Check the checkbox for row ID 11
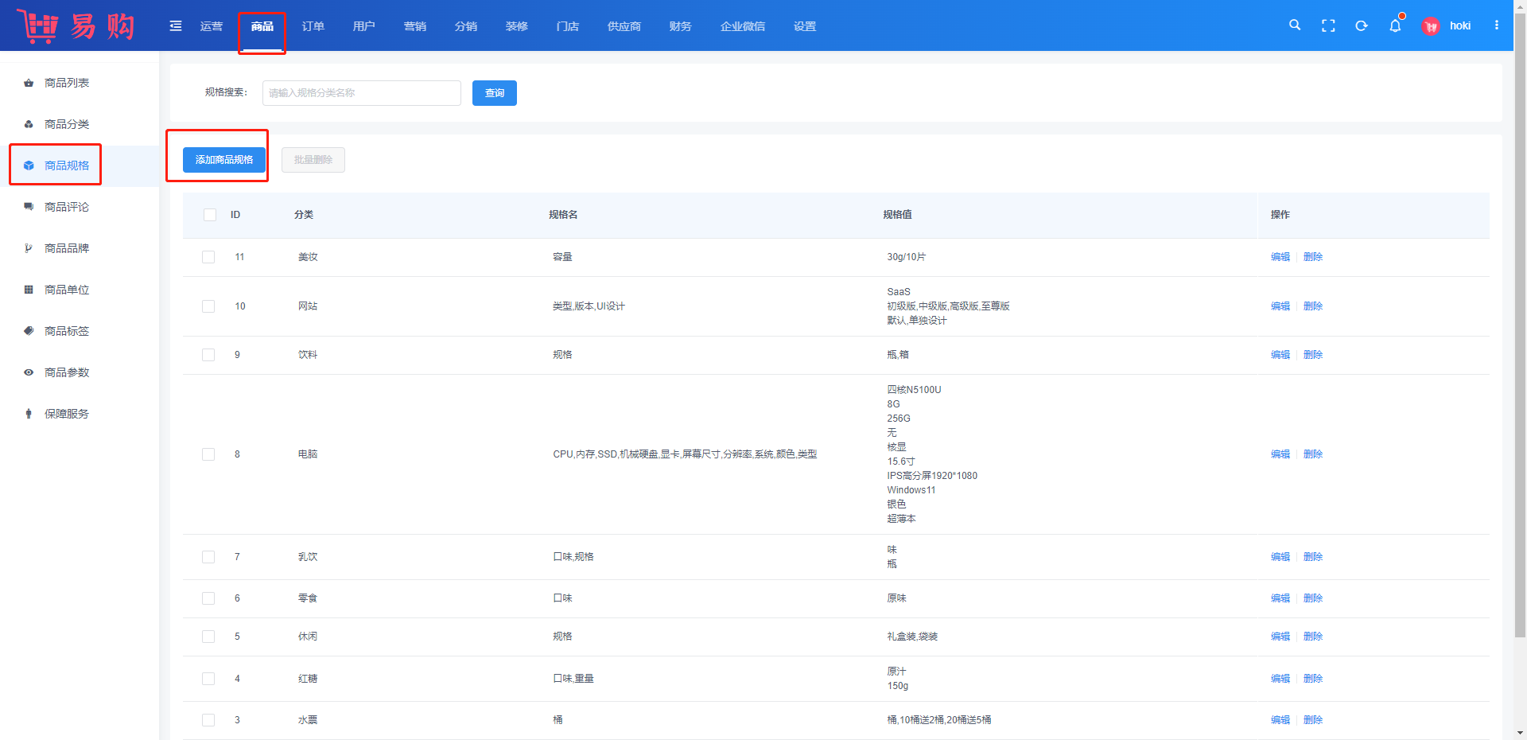1527x740 pixels. [x=208, y=257]
